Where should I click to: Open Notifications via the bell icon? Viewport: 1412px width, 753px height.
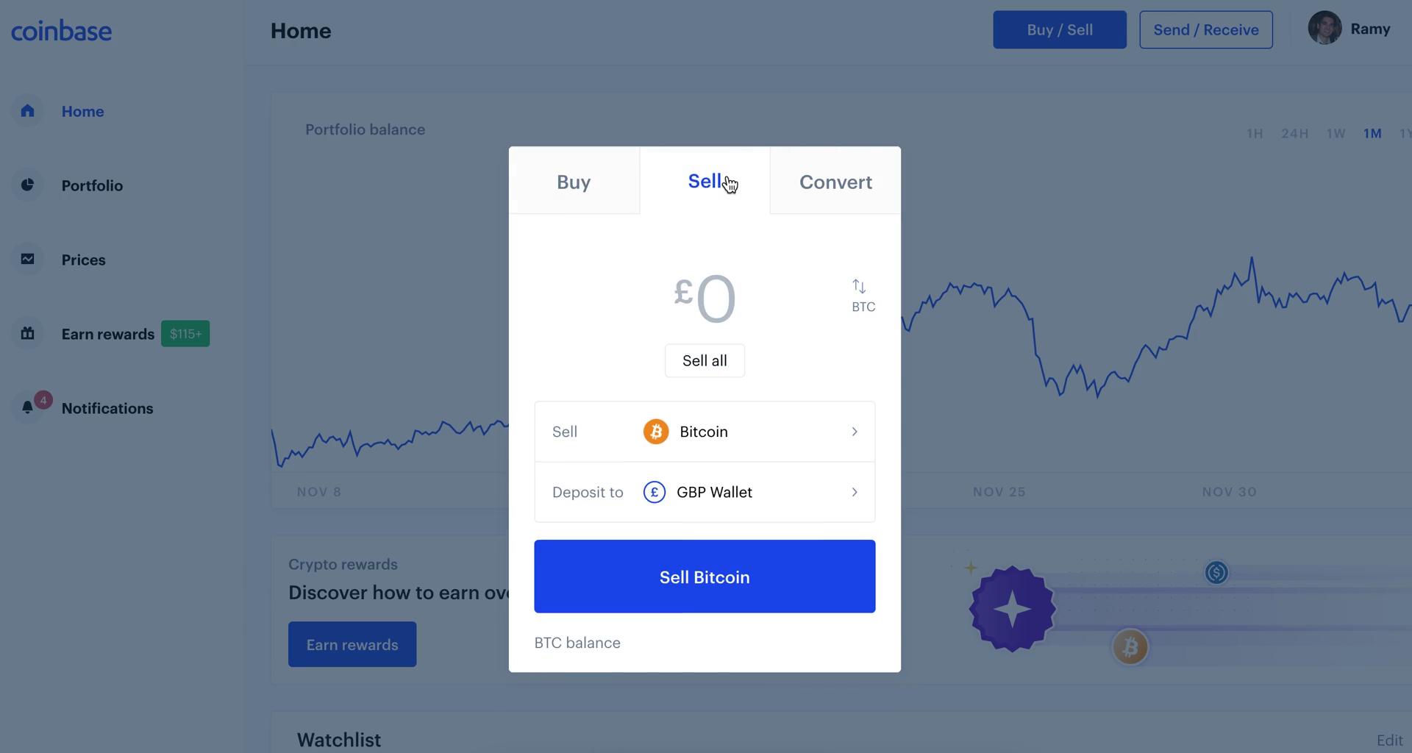coord(27,407)
